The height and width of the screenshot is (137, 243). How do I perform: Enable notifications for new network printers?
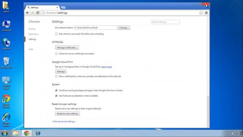pos(56,76)
